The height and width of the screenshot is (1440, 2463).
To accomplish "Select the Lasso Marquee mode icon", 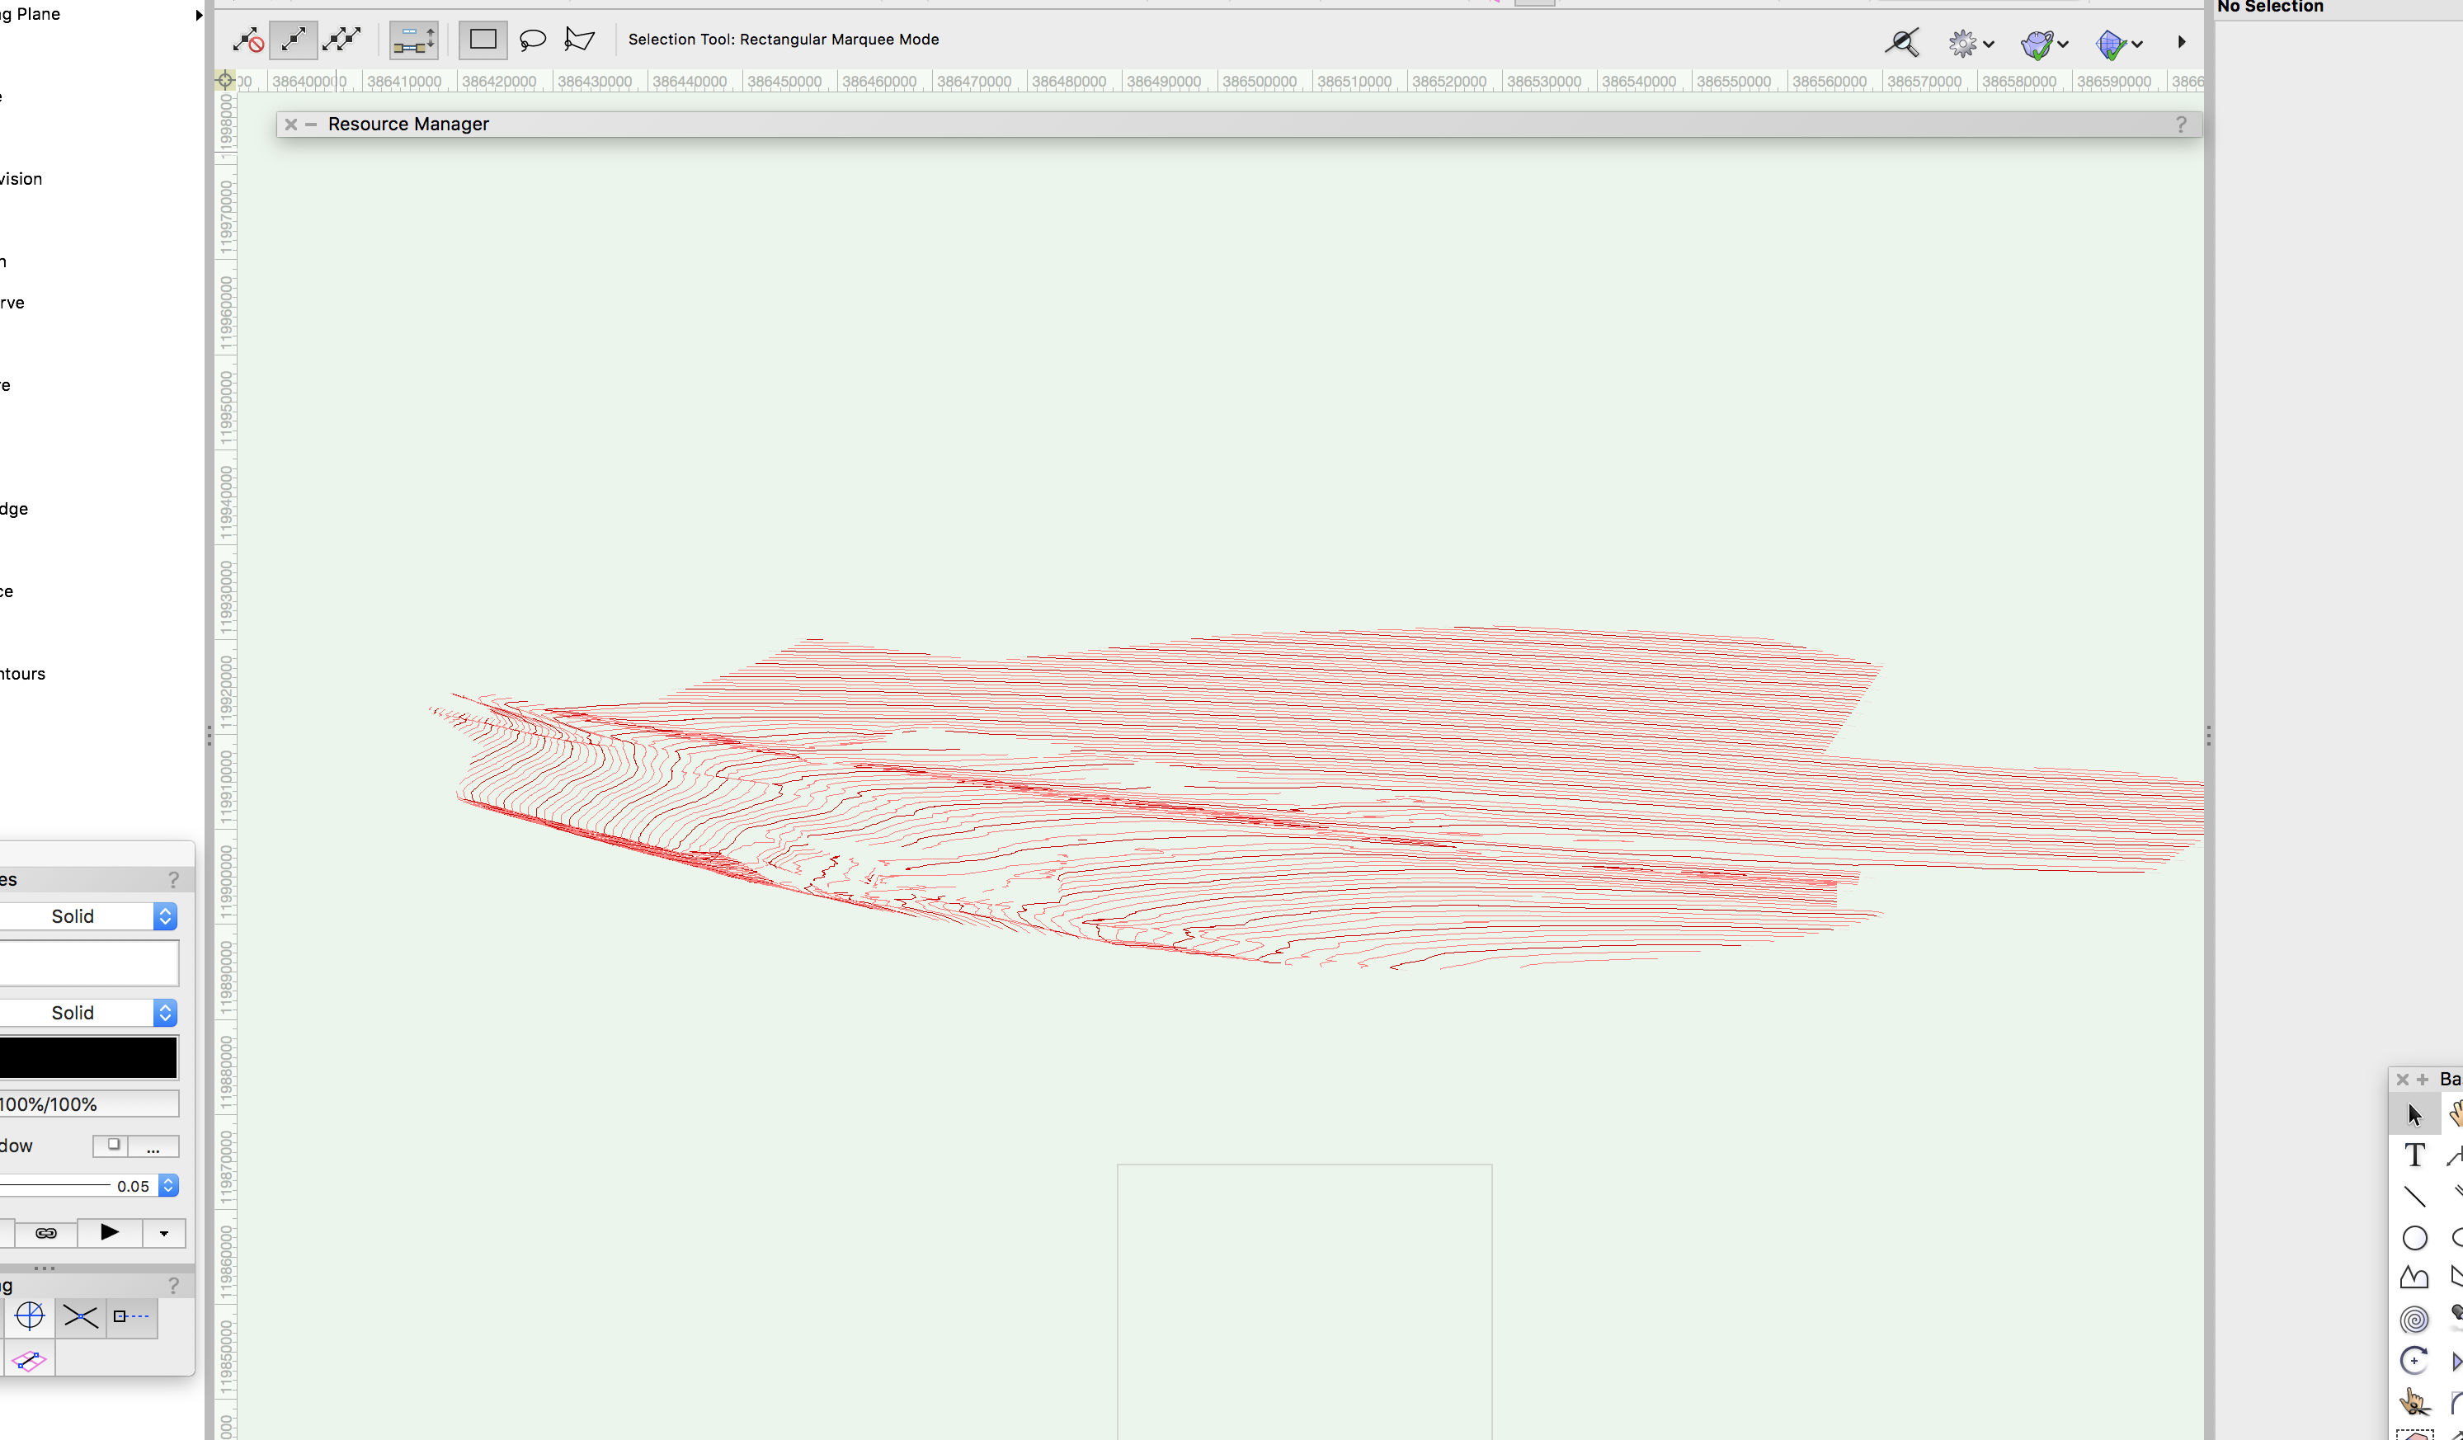I will pyautogui.click(x=532, y=40).
